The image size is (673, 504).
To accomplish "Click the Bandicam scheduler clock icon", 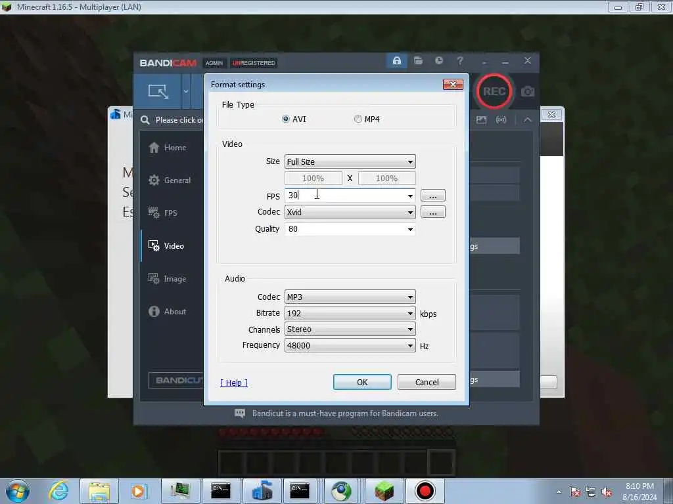I will pos(438,60).
